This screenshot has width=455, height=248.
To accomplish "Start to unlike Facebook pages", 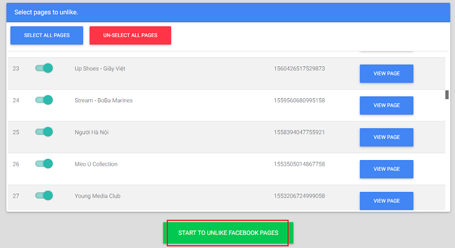I will pyautogui.click(x=228, y=233).
